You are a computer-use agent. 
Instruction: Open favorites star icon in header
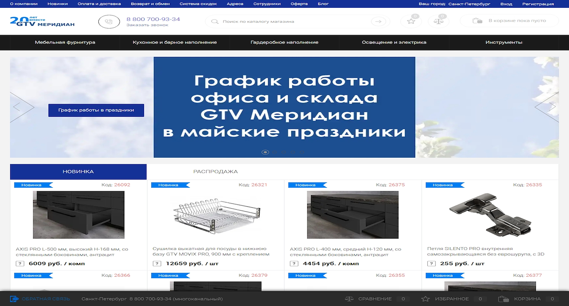[411, 21]
